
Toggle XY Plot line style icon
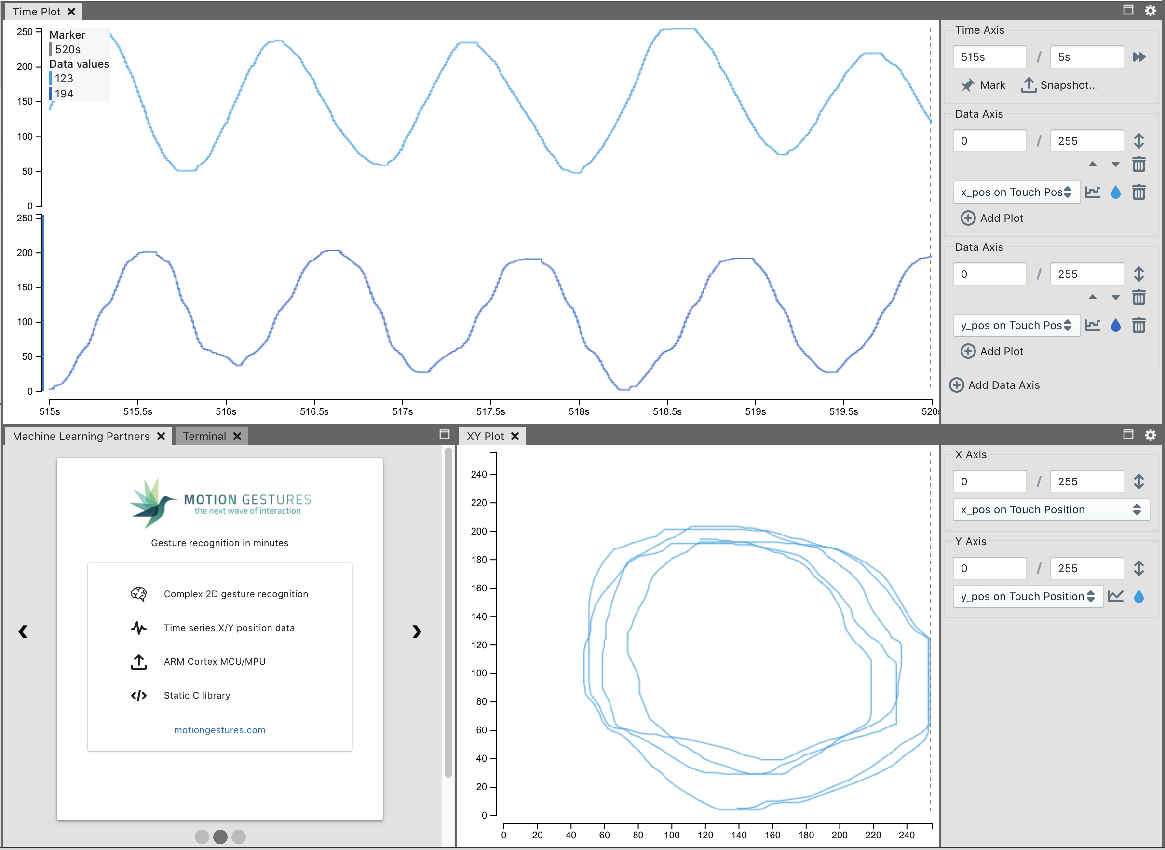(1116, 596)
